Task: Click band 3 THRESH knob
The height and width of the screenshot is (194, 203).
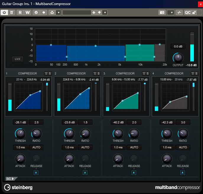Action: 118,133
